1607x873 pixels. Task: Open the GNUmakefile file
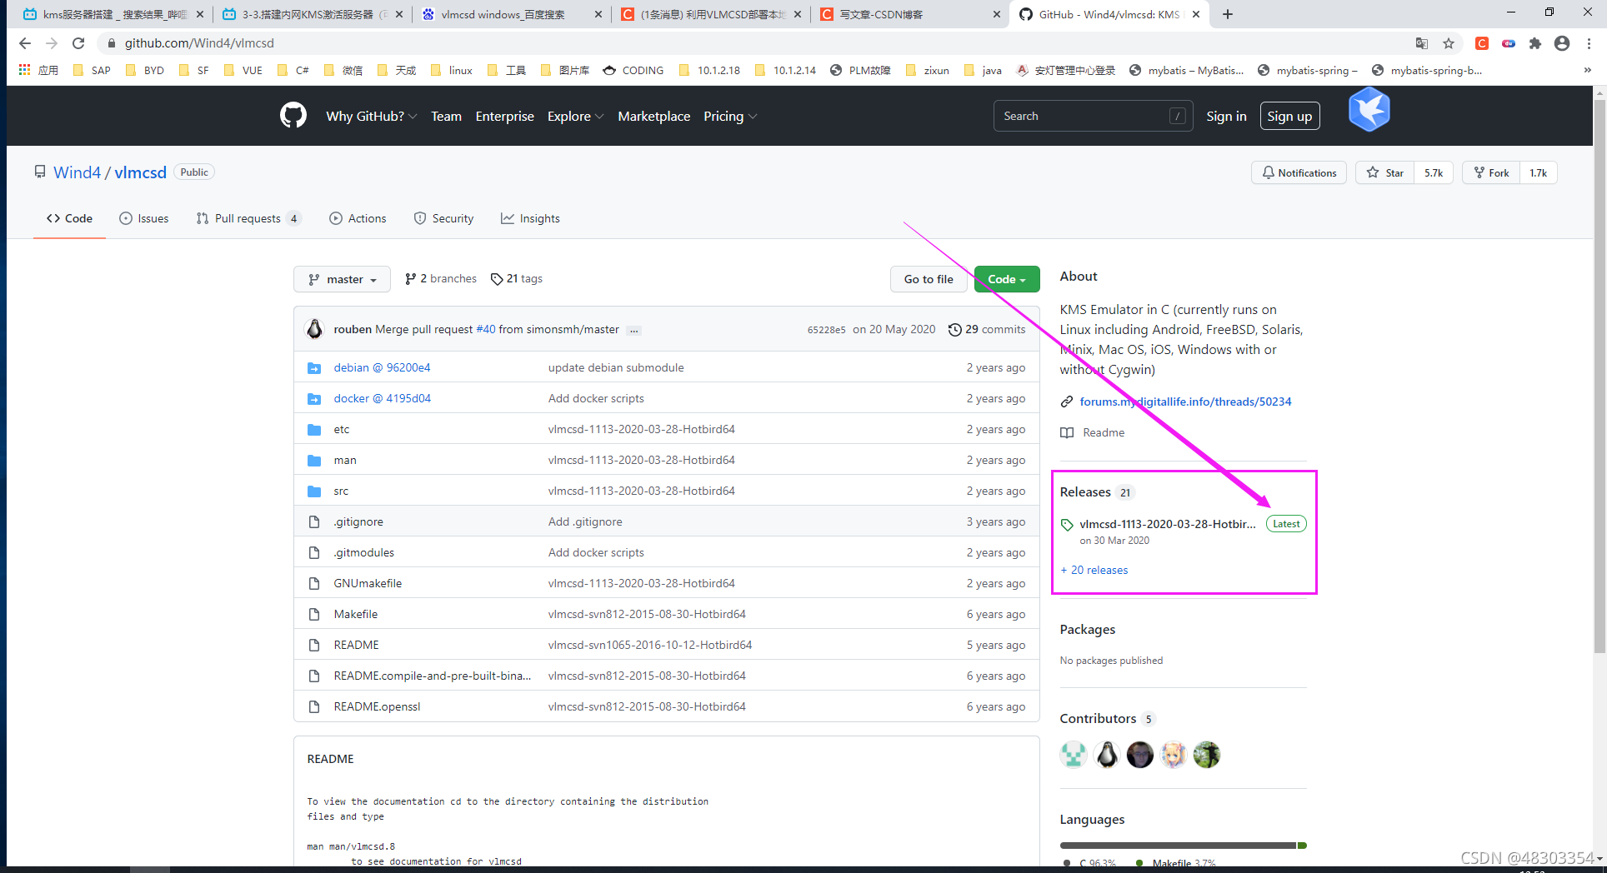pyautogui.click(x=368, y=583)
